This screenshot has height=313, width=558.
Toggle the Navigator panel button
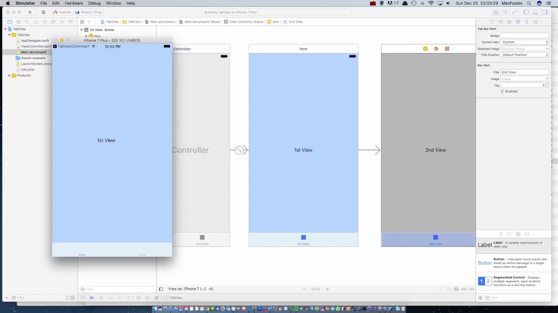click(526, 12)
